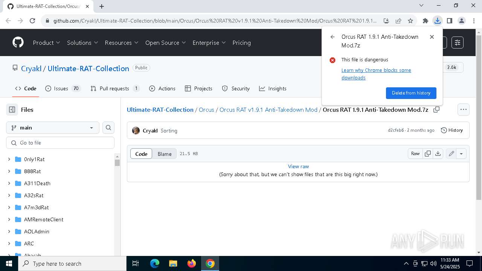Open File Explorer from taskbar
The width and height of the screenshot is (482, 271).
point(173,263)
